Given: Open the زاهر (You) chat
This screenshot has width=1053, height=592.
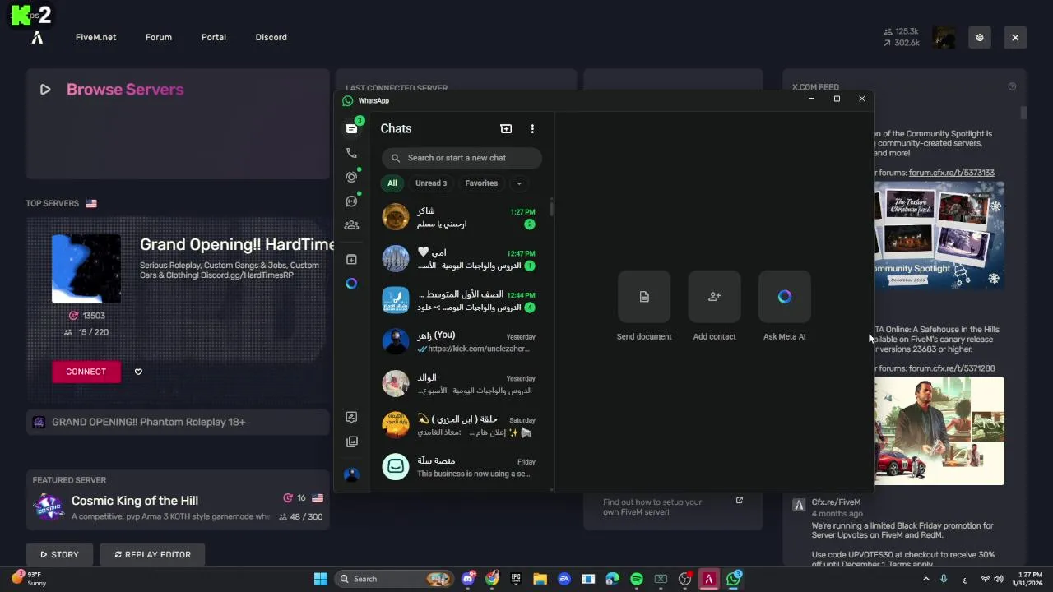Looking at the screenshot, I should coord(460,342).
